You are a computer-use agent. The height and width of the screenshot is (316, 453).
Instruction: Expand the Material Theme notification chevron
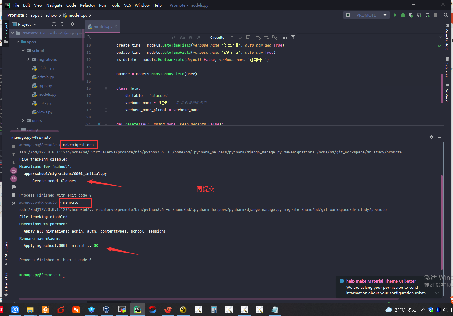click(437, 293)
